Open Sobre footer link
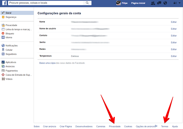Screen dimensions: 183x129 click(x=37, y=126)
